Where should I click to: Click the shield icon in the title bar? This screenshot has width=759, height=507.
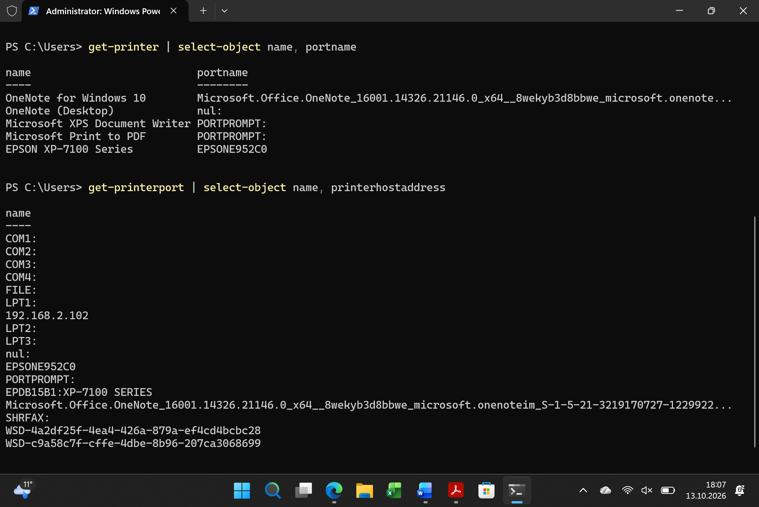pyautogui.click(x=12, y=11)
